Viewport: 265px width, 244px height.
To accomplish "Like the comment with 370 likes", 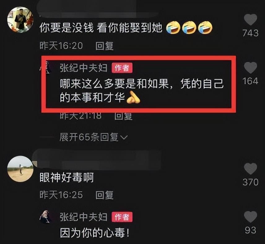I will coord(250,168).
